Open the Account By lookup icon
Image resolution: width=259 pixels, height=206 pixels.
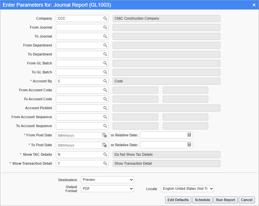105,81
